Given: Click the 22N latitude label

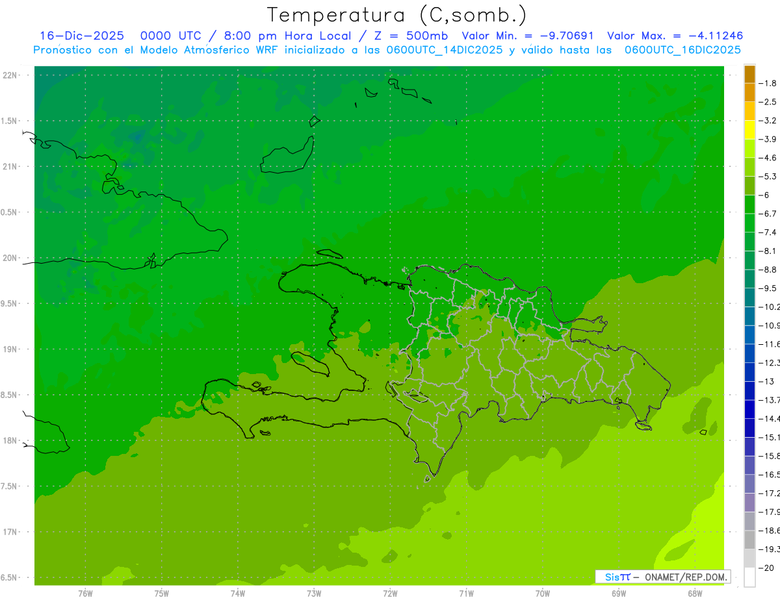Looking at the screenshot, I should [x=10, y=75].
